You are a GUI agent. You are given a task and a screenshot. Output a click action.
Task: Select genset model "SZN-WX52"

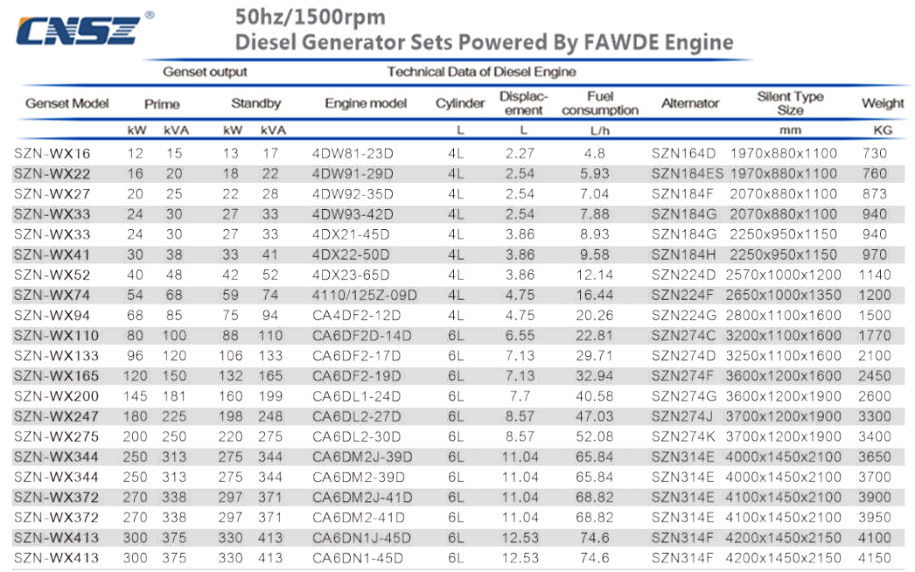coord(52,275)
